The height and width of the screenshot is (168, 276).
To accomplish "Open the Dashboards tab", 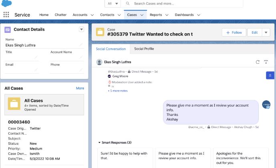I will (184, 15).
